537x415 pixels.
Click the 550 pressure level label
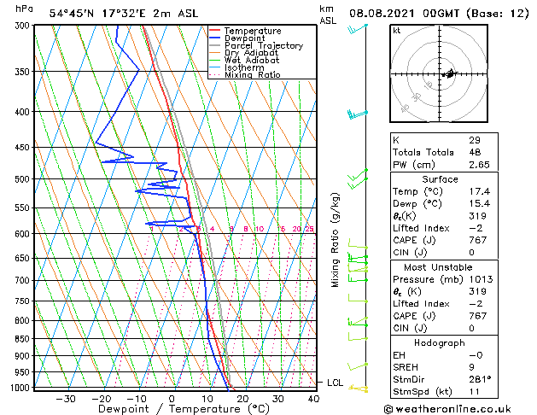(24, 207)
